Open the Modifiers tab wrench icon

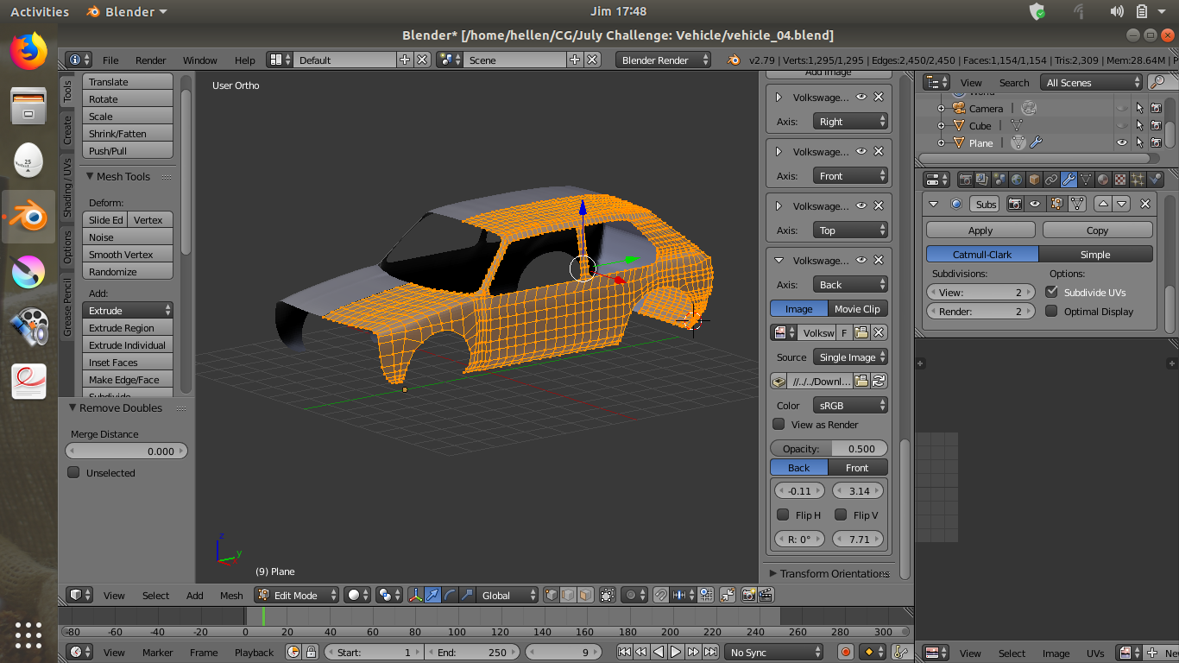pos(1069,180)
